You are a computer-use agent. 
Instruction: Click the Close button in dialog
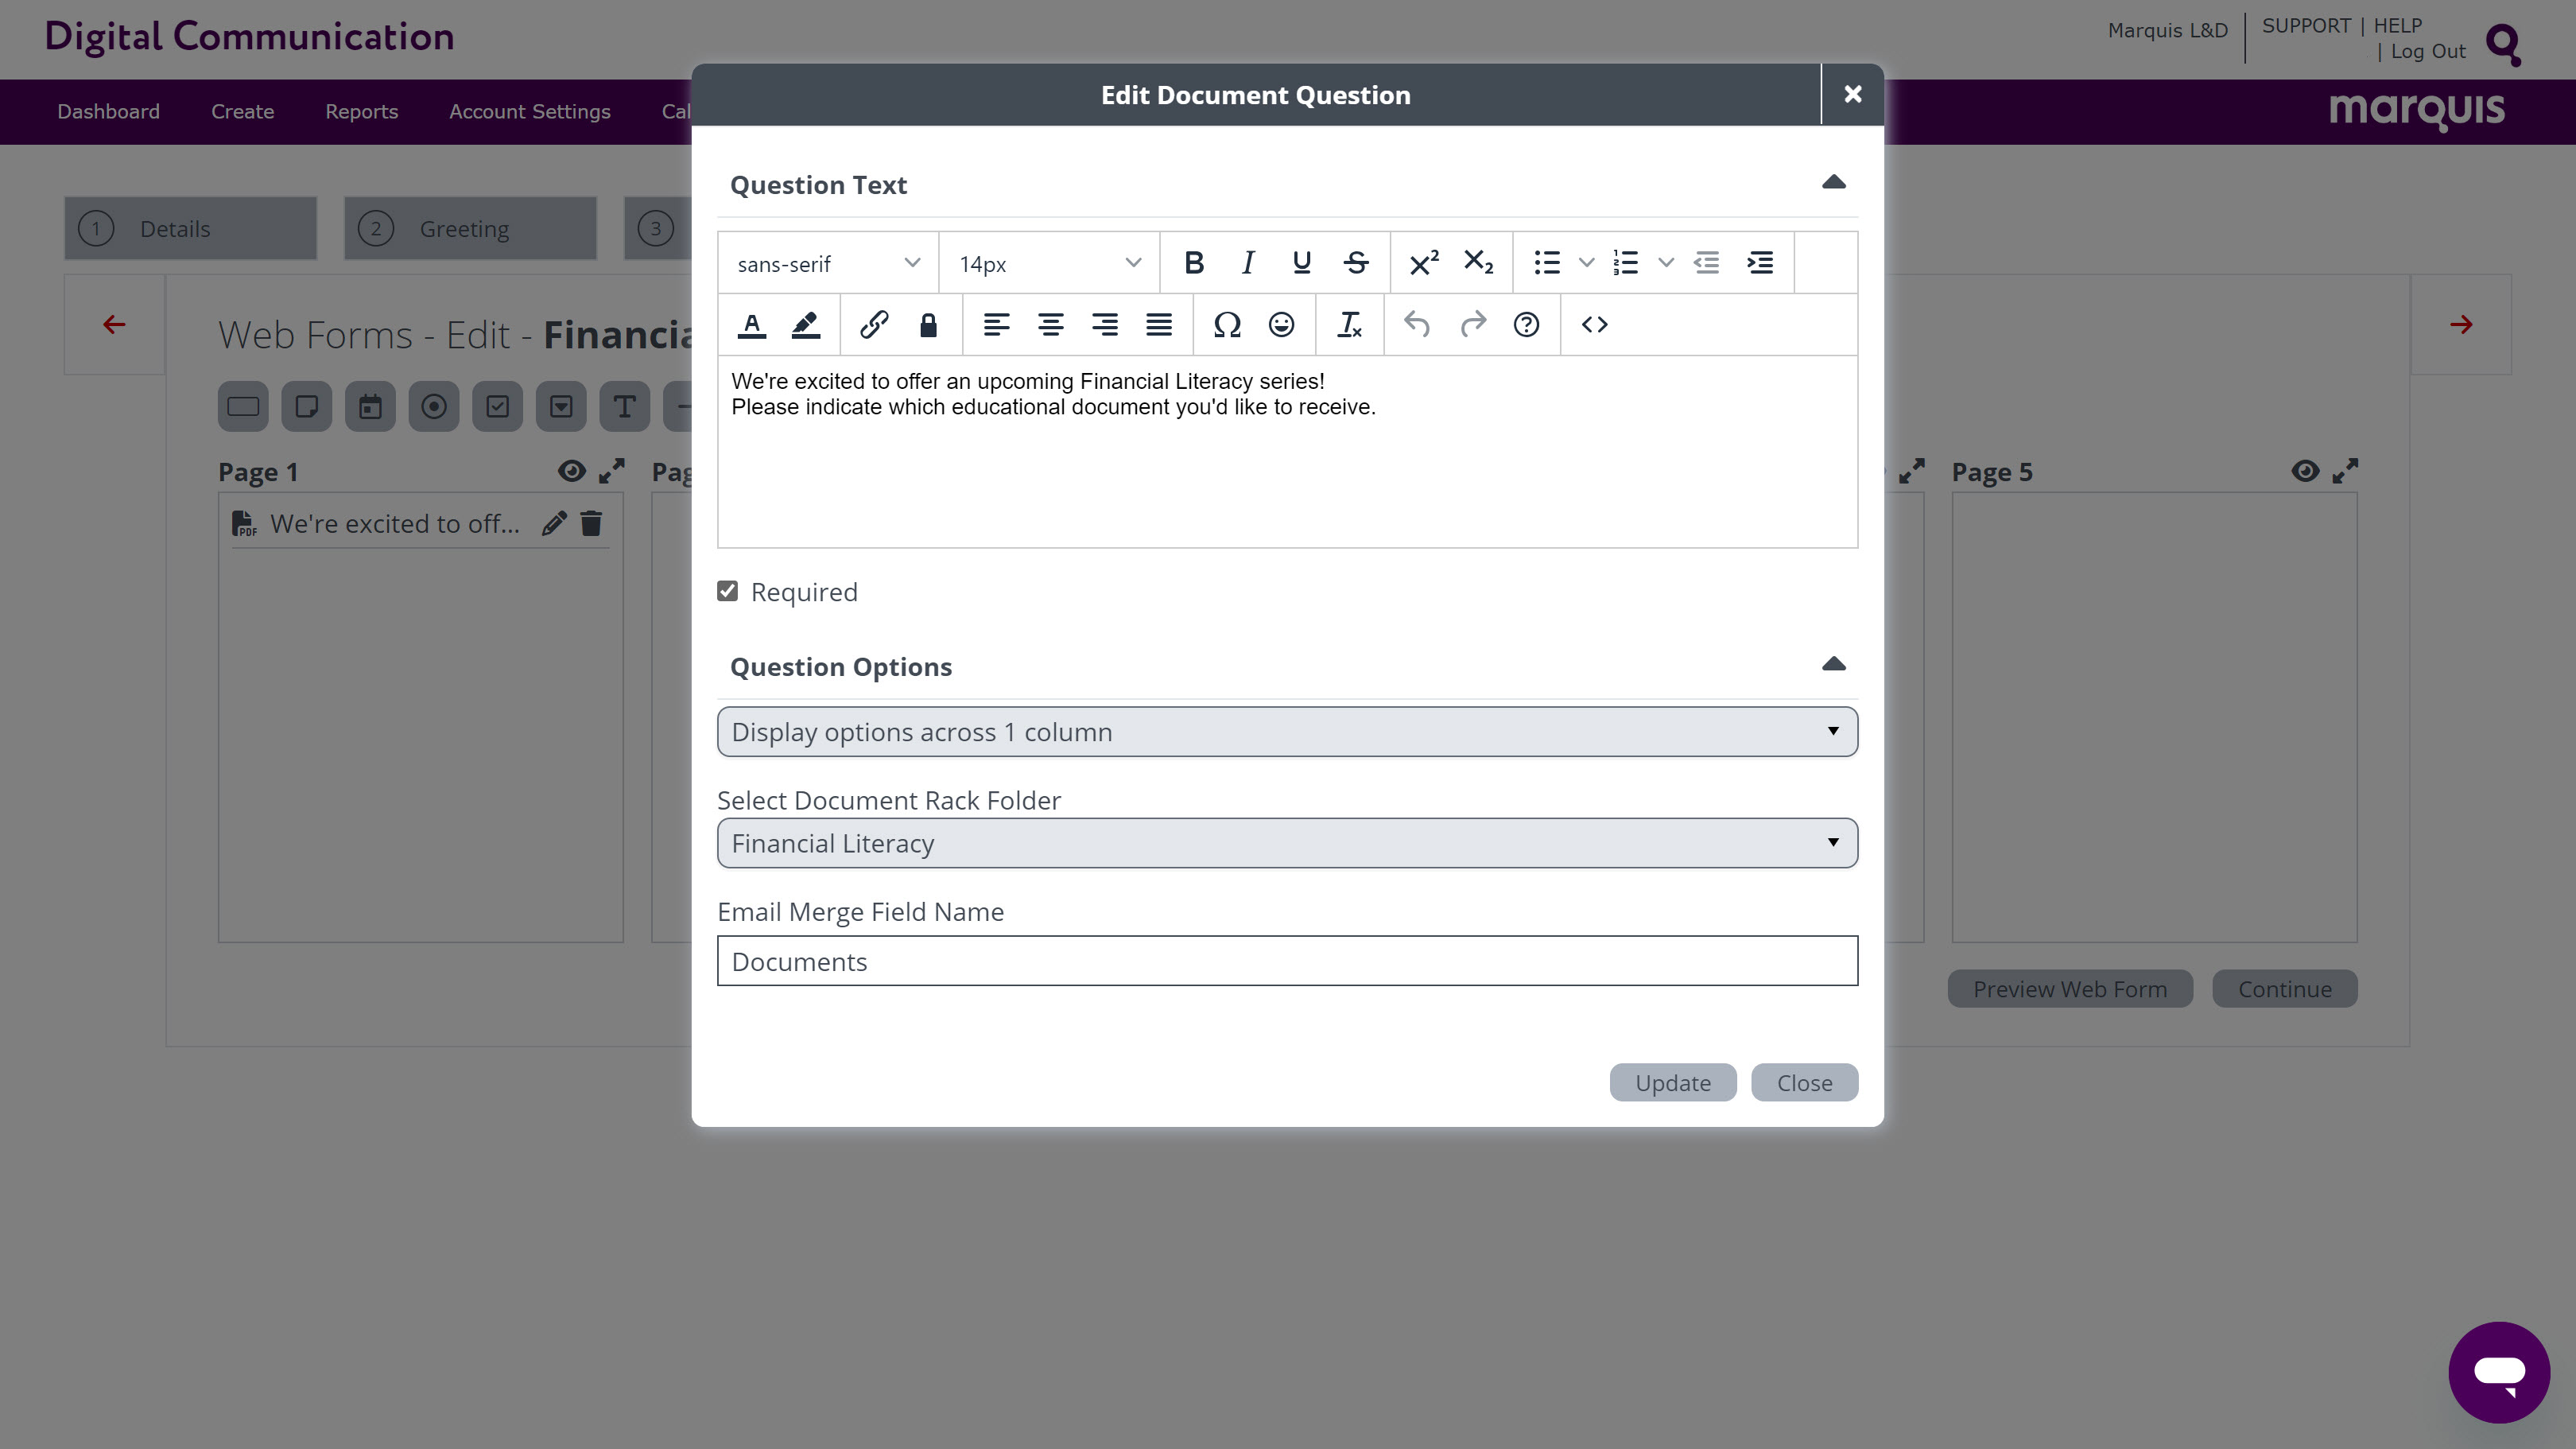(x=1804, y=1083)
